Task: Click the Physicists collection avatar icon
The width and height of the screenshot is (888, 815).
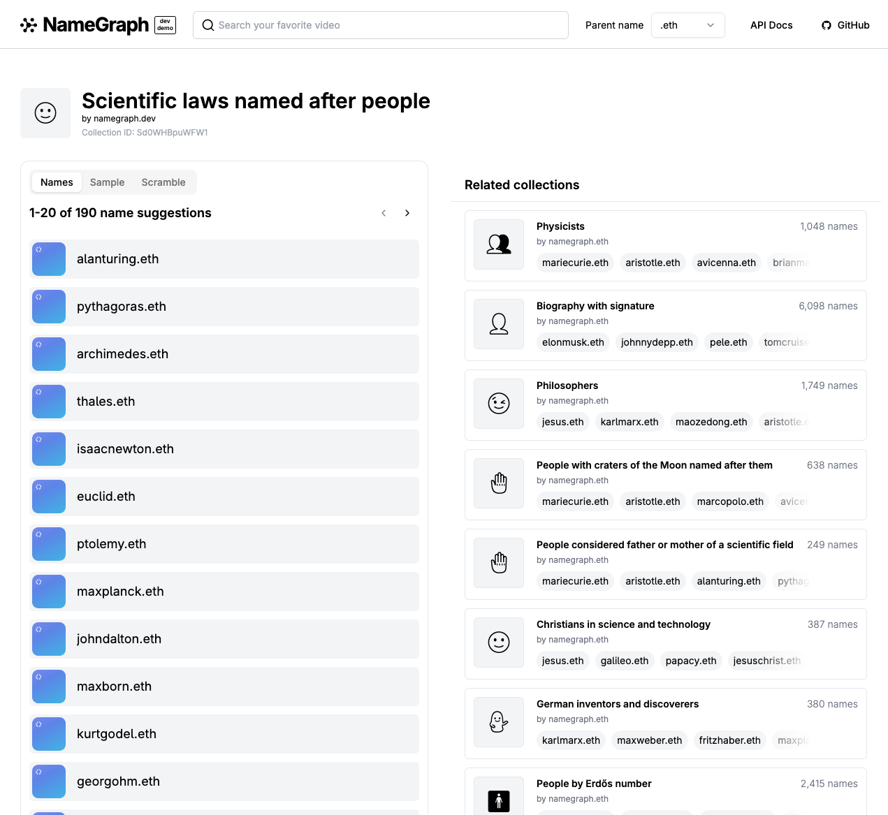Action: (x=499, y=244)
